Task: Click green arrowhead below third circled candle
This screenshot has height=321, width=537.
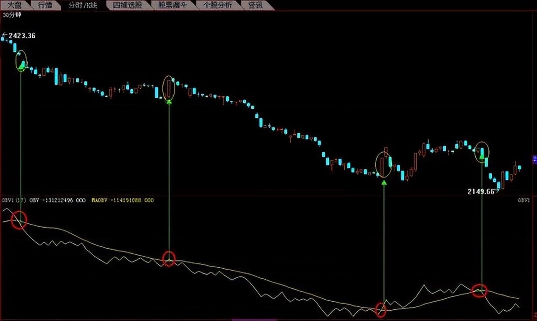Action: click(x=384, y=182)
